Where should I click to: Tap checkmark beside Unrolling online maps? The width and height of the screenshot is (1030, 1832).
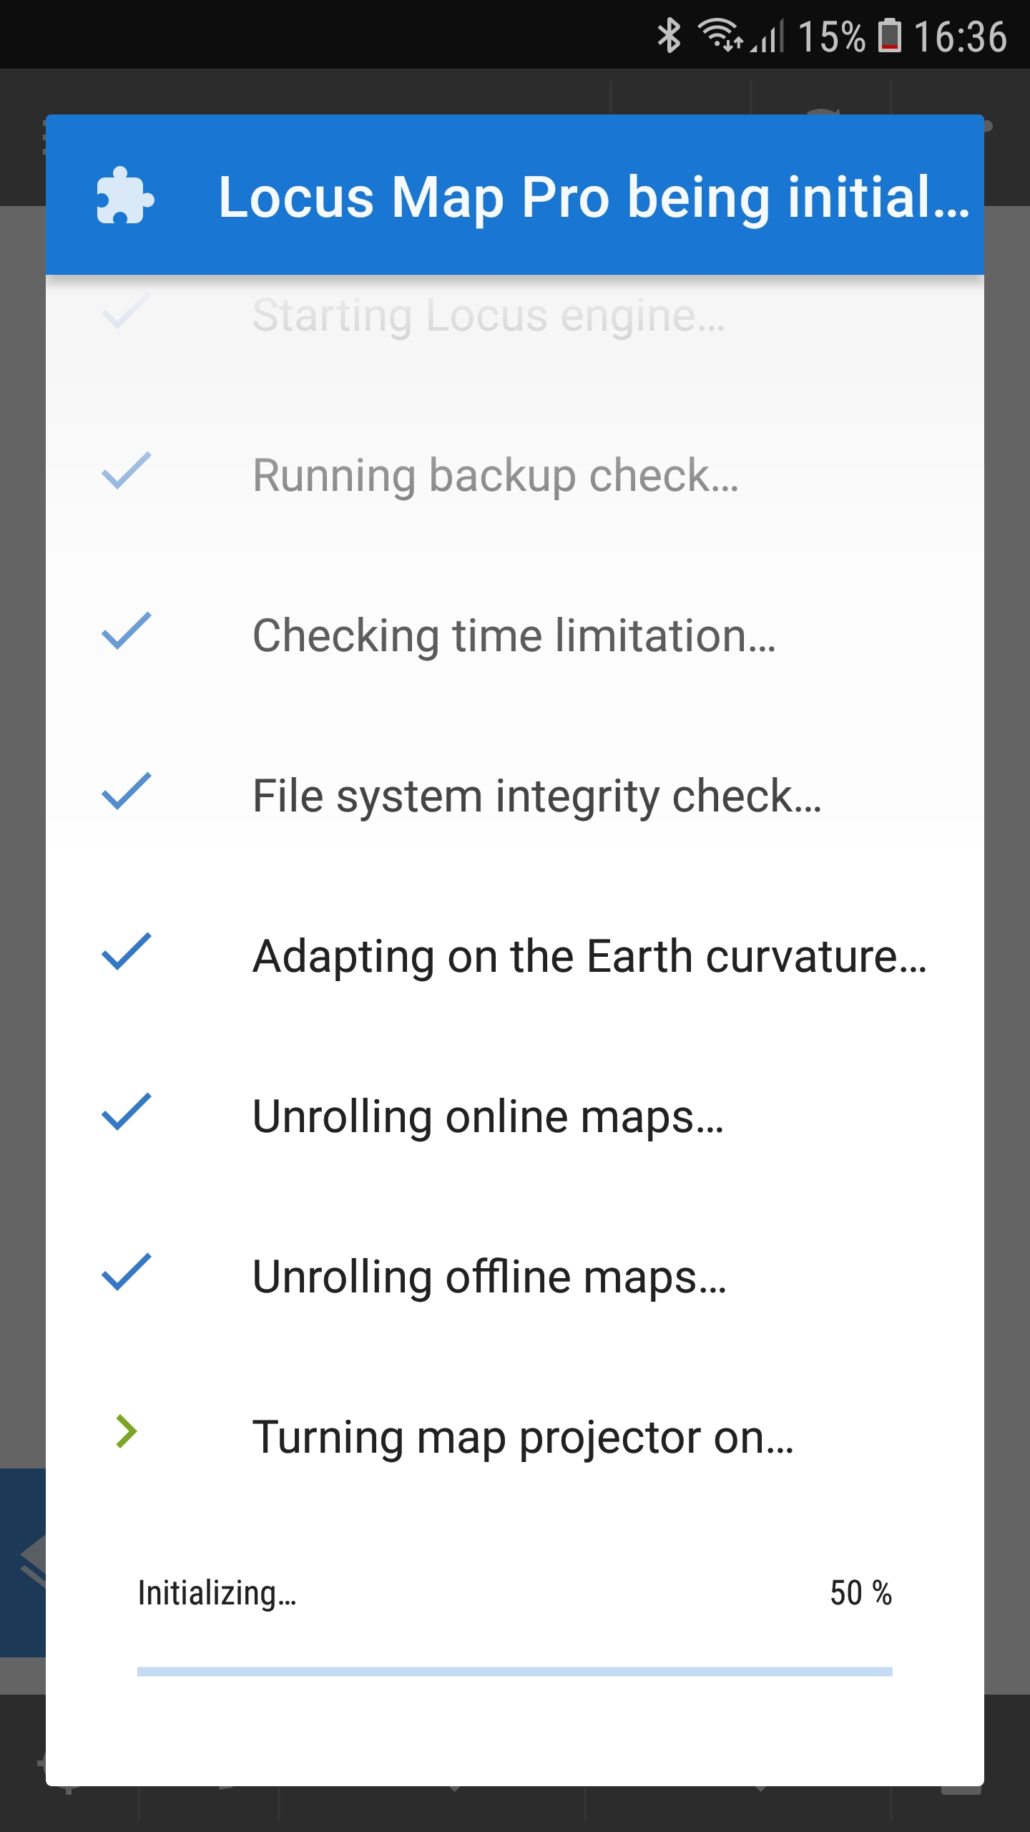(x=127, y=1113)
